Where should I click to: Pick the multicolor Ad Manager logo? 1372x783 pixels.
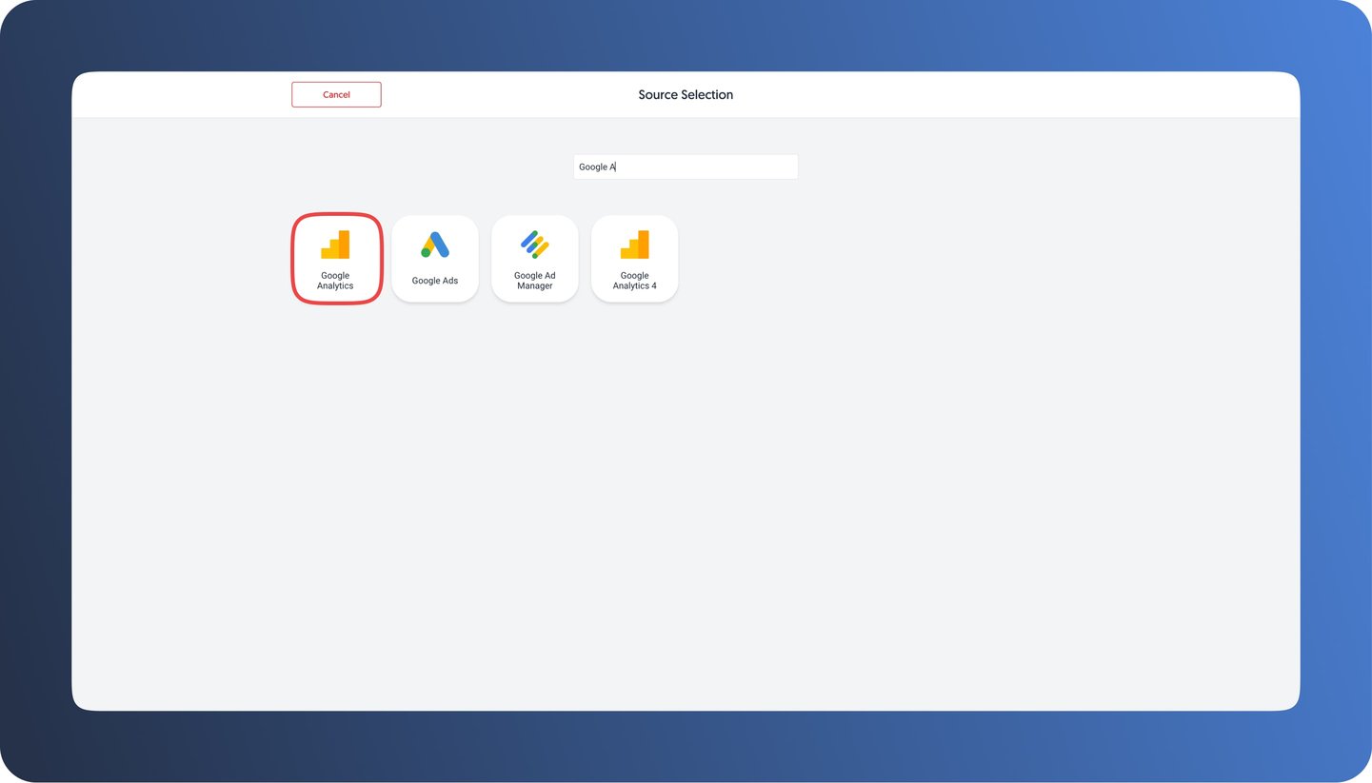(534, 244)
